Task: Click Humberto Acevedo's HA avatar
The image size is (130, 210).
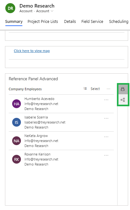Action: (17, 104)
